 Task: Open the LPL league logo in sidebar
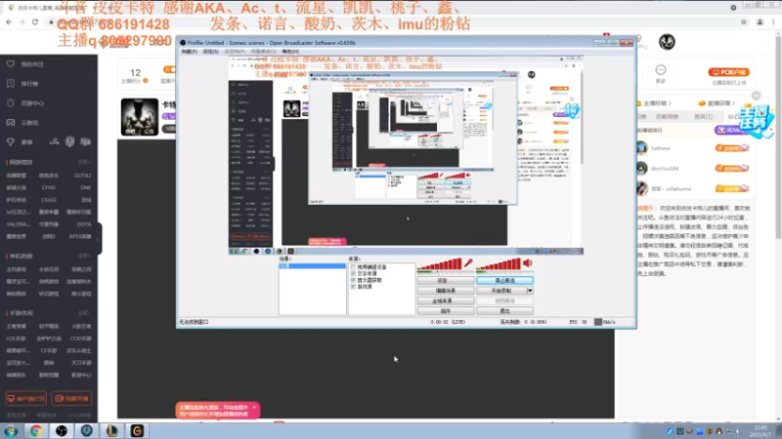pyautogui.click(x=55, y=141)
